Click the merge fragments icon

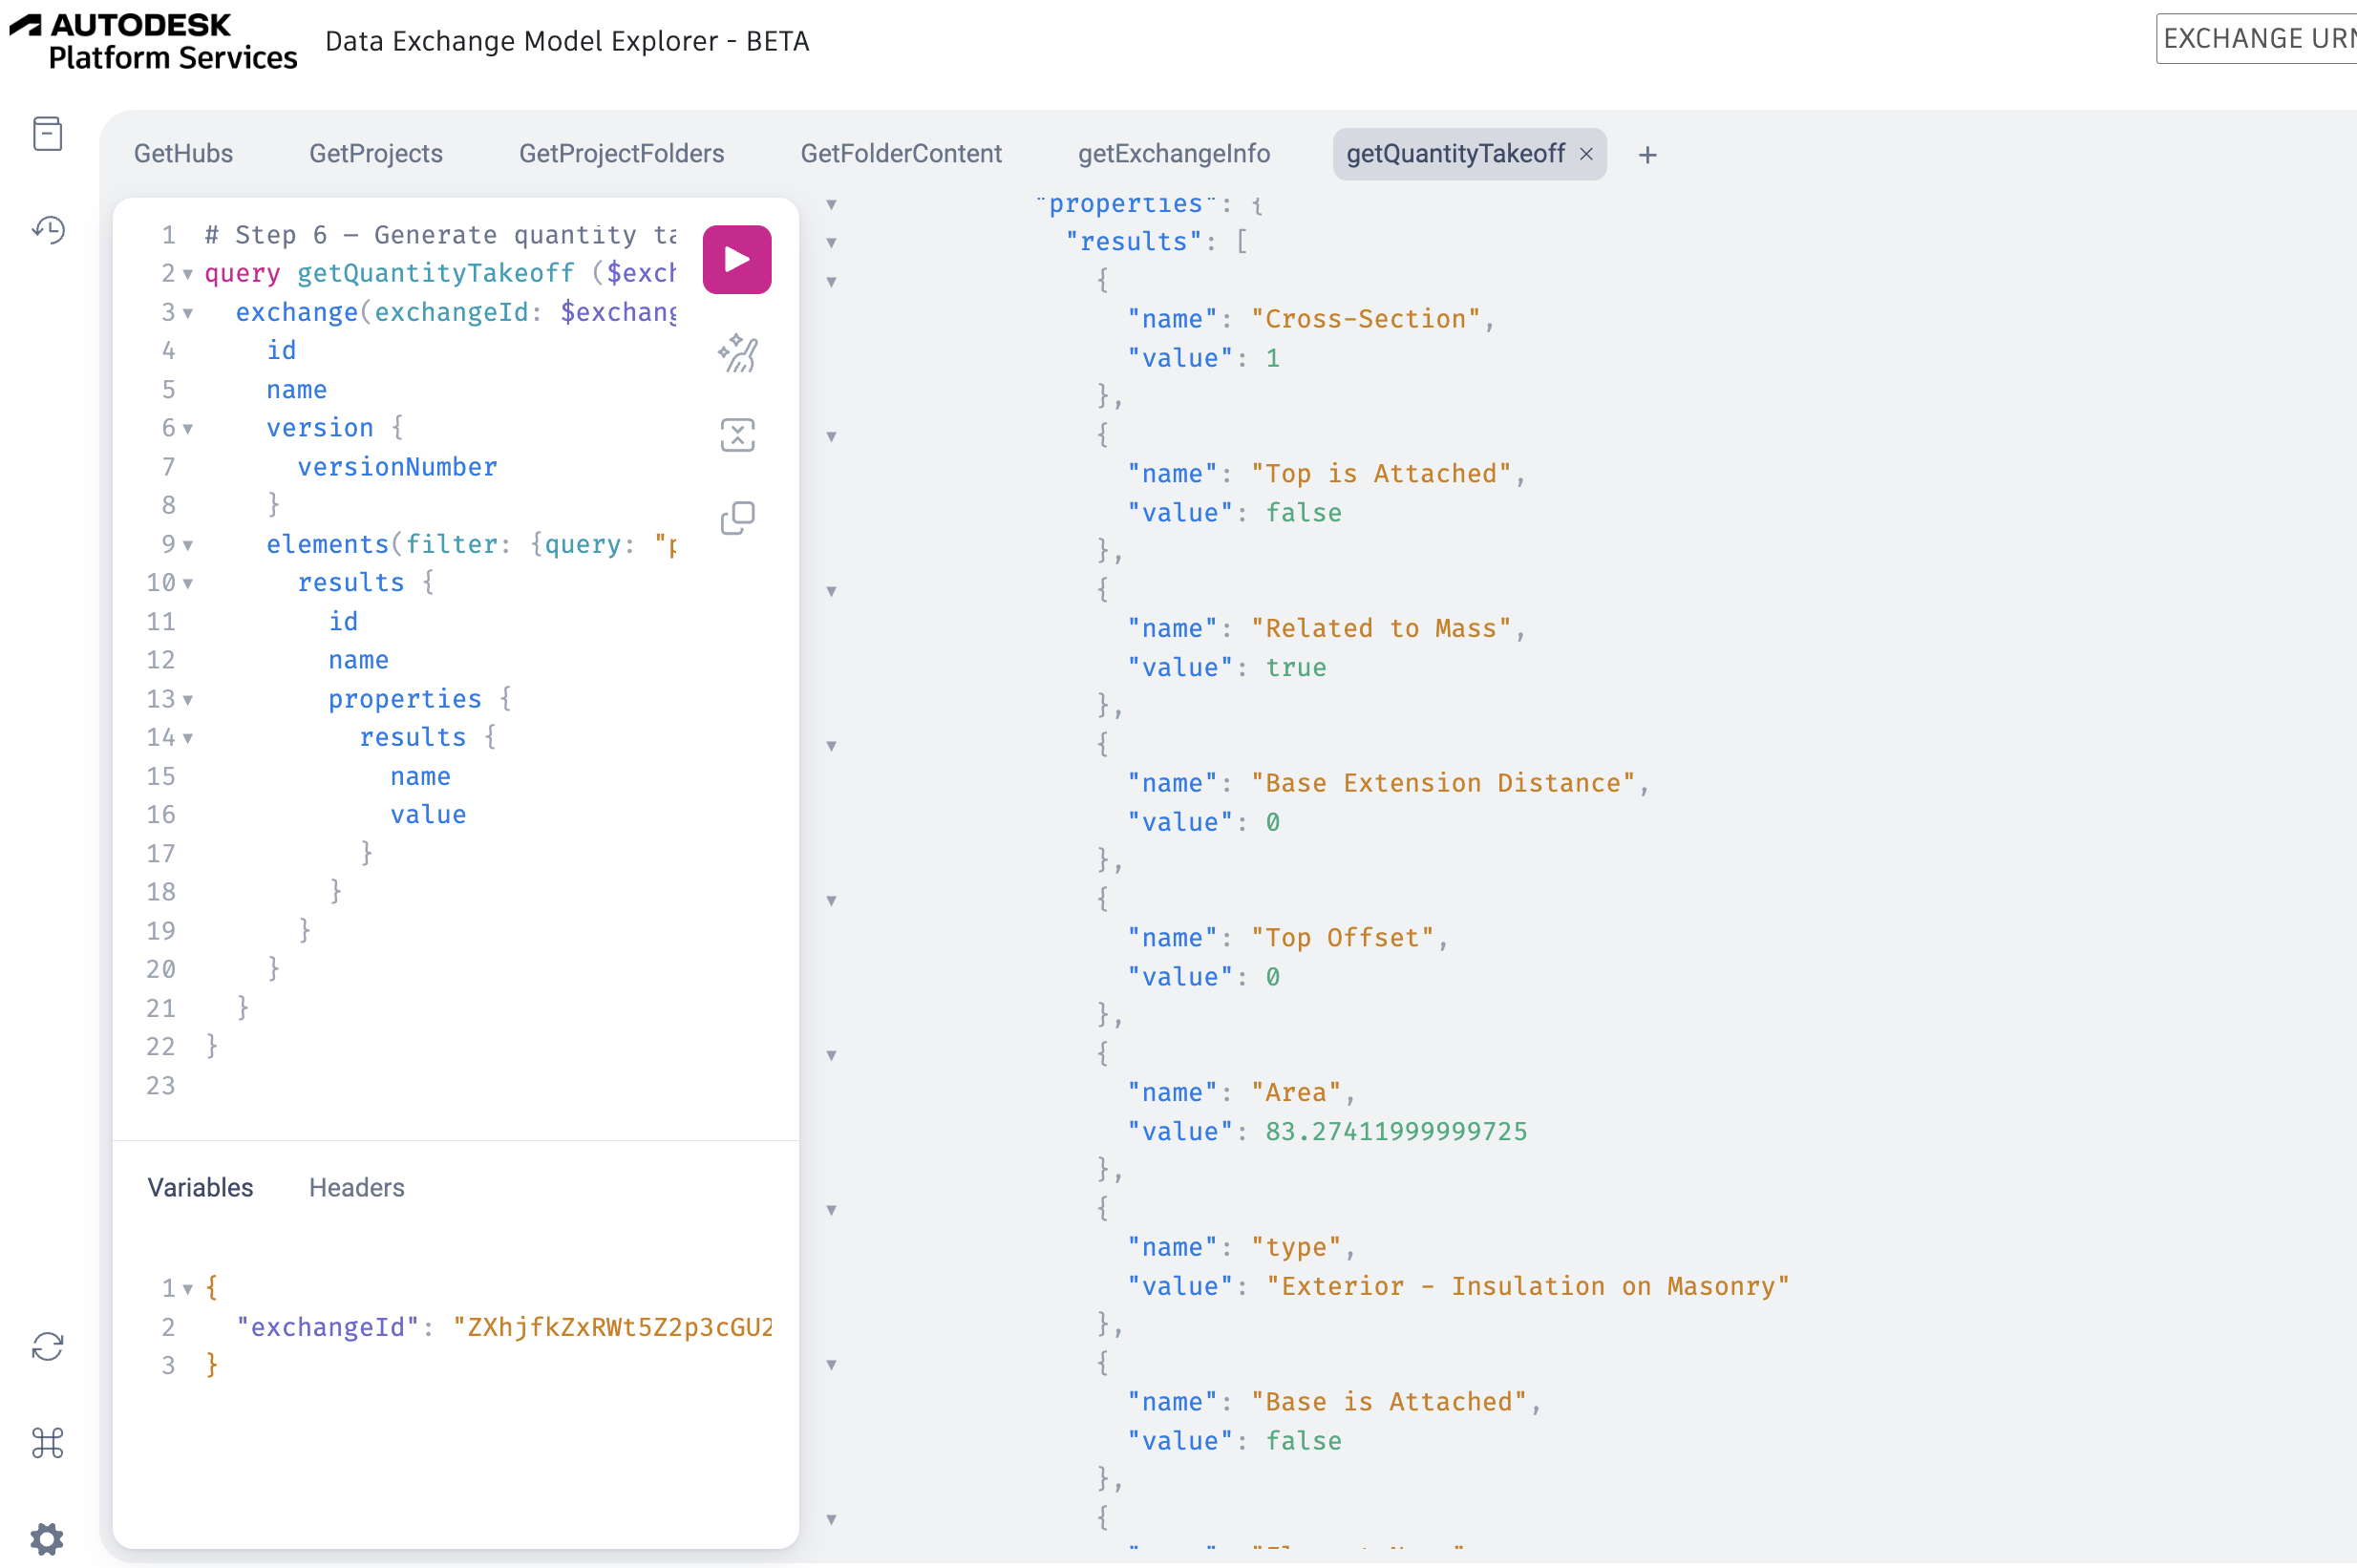pyautogui.click(x=737, y=435)
